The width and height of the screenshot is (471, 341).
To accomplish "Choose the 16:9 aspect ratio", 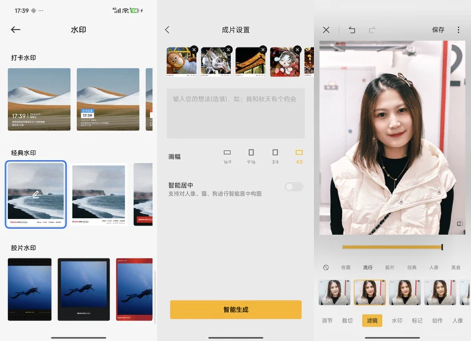I will tap(227, 156).
